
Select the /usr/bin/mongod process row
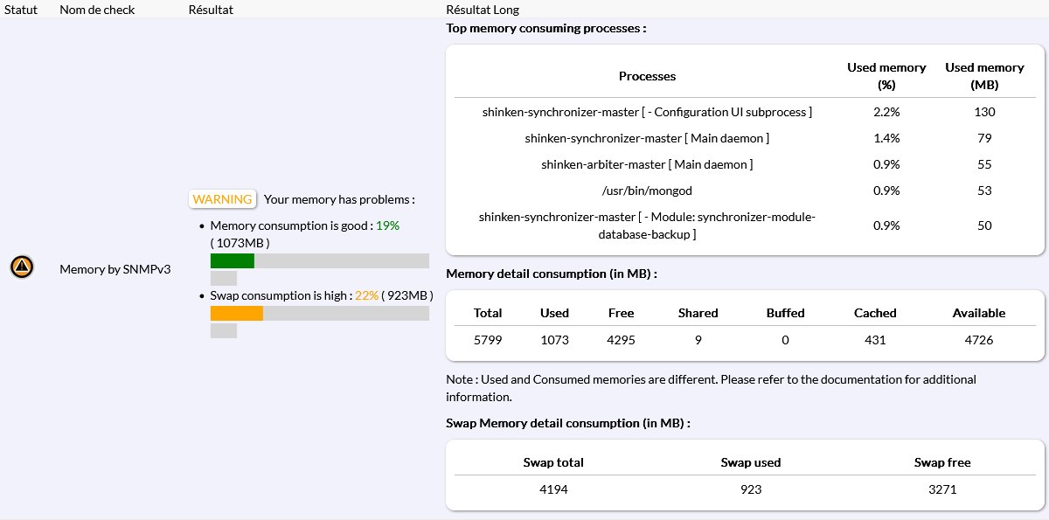click(647, 191)
